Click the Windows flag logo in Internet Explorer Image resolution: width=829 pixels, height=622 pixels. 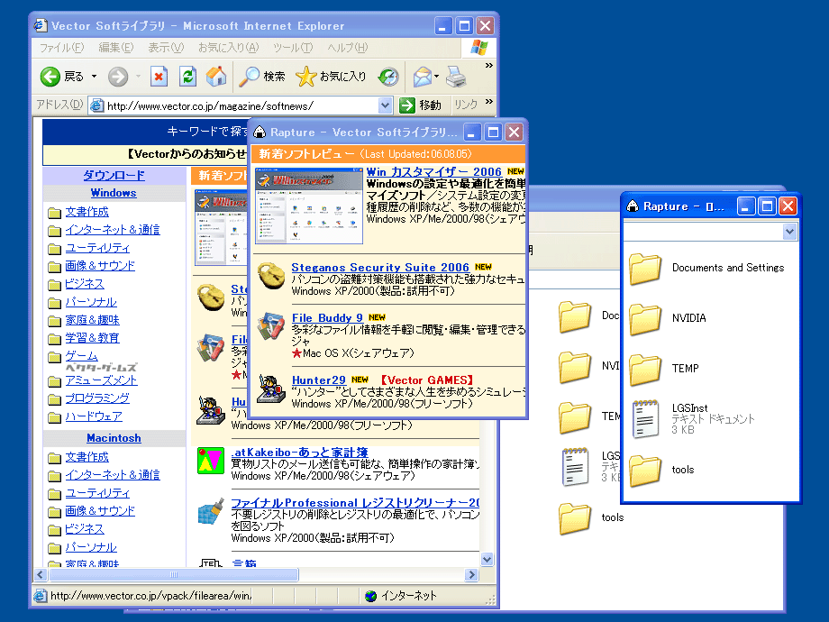[x=479, y=48]
